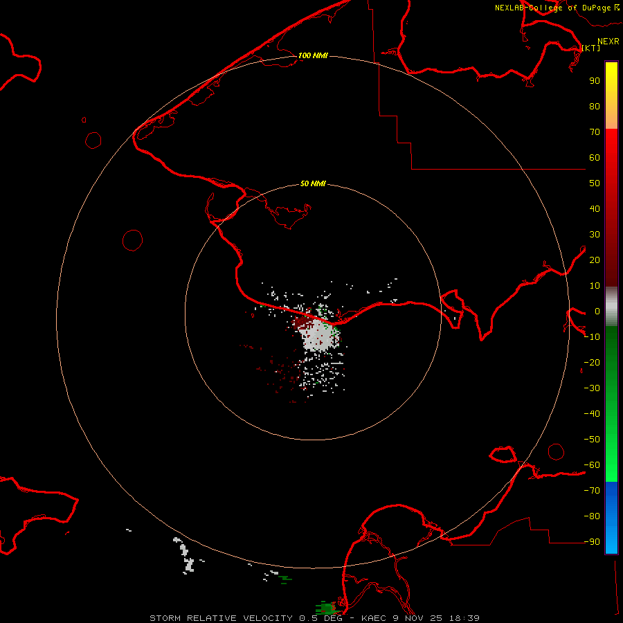623x623 pixels.
Task: Click the positive "70" scale value
Action: (x=595, y=132)
